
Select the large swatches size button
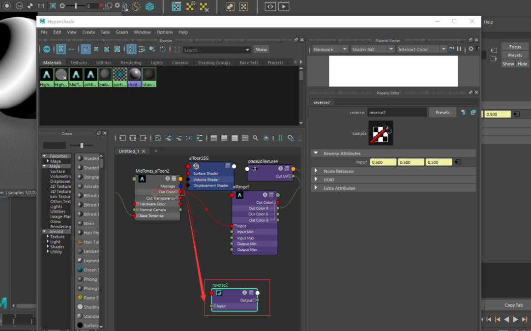[x=107, y=50]
